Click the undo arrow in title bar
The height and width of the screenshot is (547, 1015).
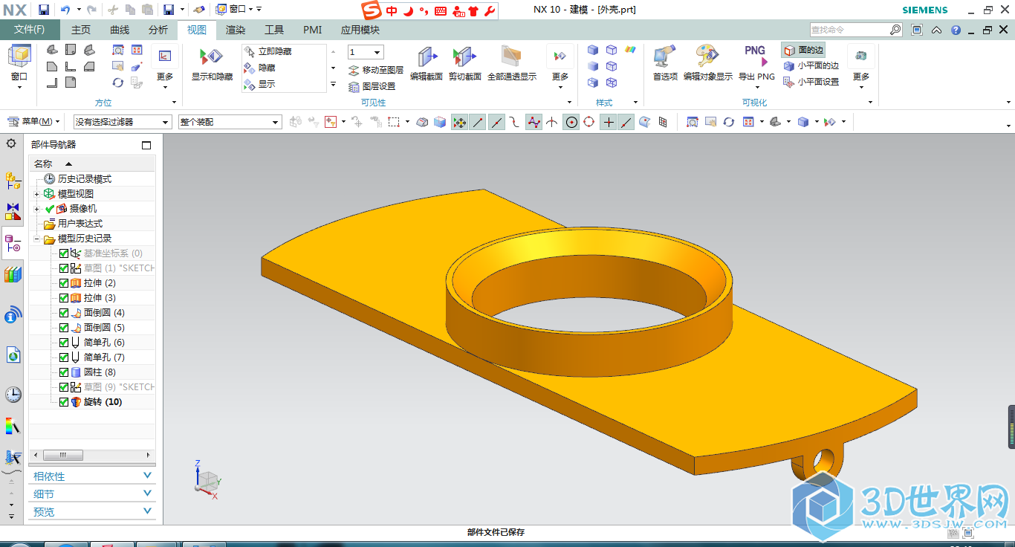coord(65,10)
